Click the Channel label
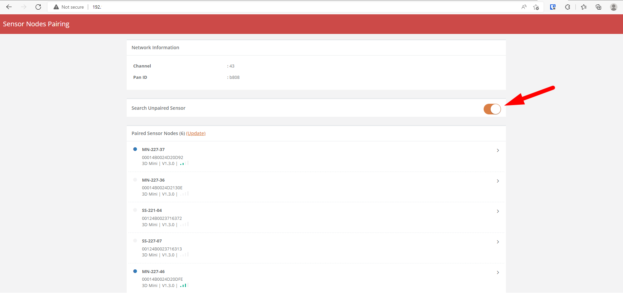 [142, 66]
